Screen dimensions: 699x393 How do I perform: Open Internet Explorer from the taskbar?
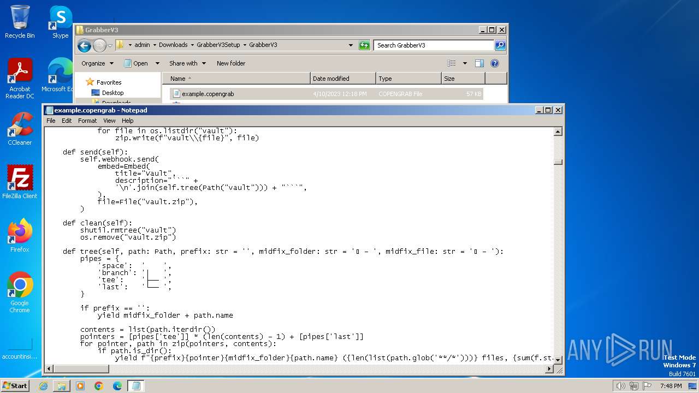43,386
